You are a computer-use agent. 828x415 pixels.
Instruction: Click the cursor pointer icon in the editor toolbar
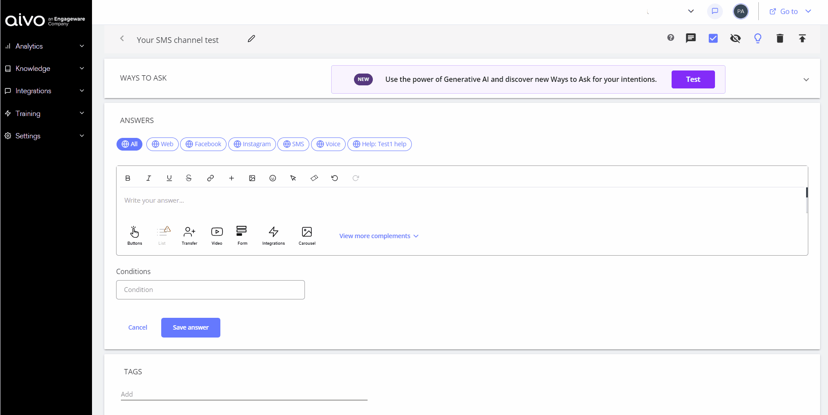click(294, 178)
